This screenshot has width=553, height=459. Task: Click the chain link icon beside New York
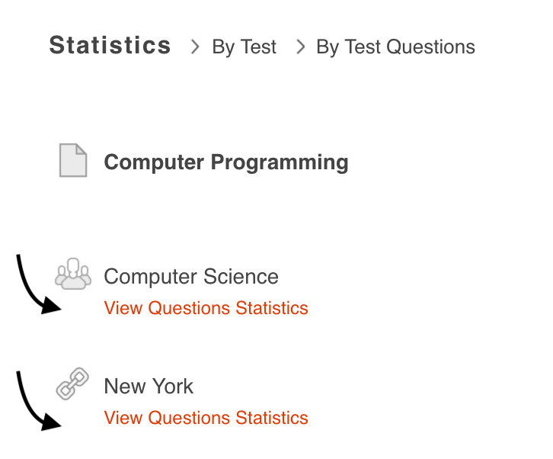(x=73, y=384)
